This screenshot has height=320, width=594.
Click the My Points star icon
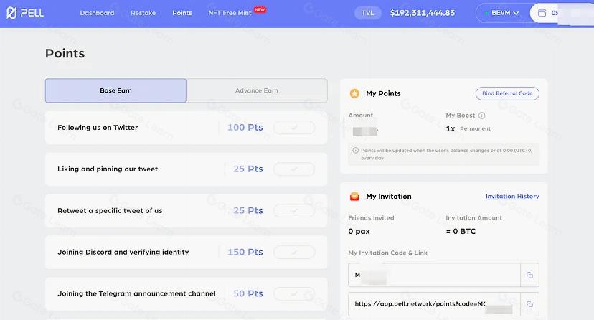(x=354, y=93)
